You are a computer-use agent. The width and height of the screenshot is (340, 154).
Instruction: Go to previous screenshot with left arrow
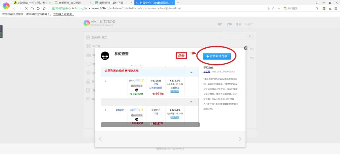[x=100, y=139]
